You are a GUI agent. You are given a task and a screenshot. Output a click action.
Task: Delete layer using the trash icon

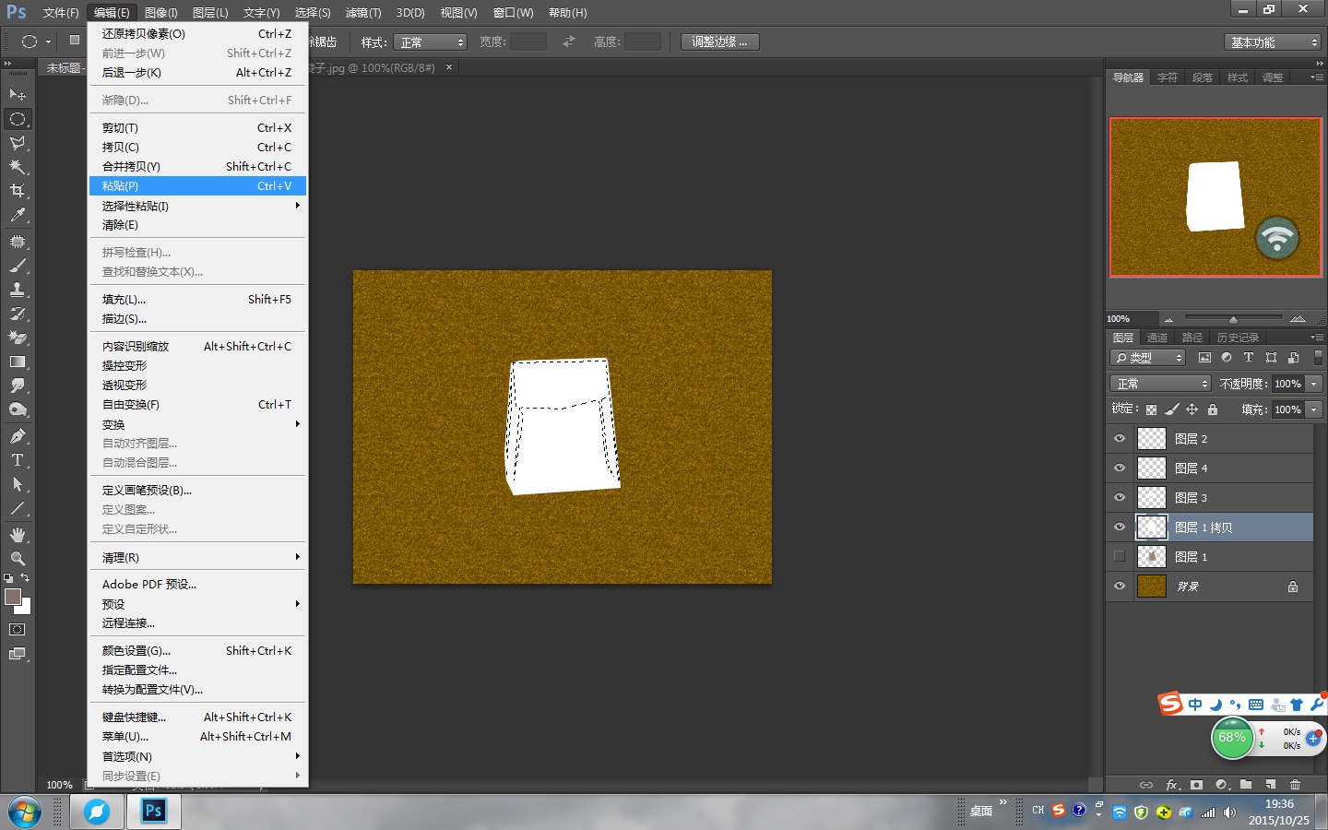[x=1295, y=785]
